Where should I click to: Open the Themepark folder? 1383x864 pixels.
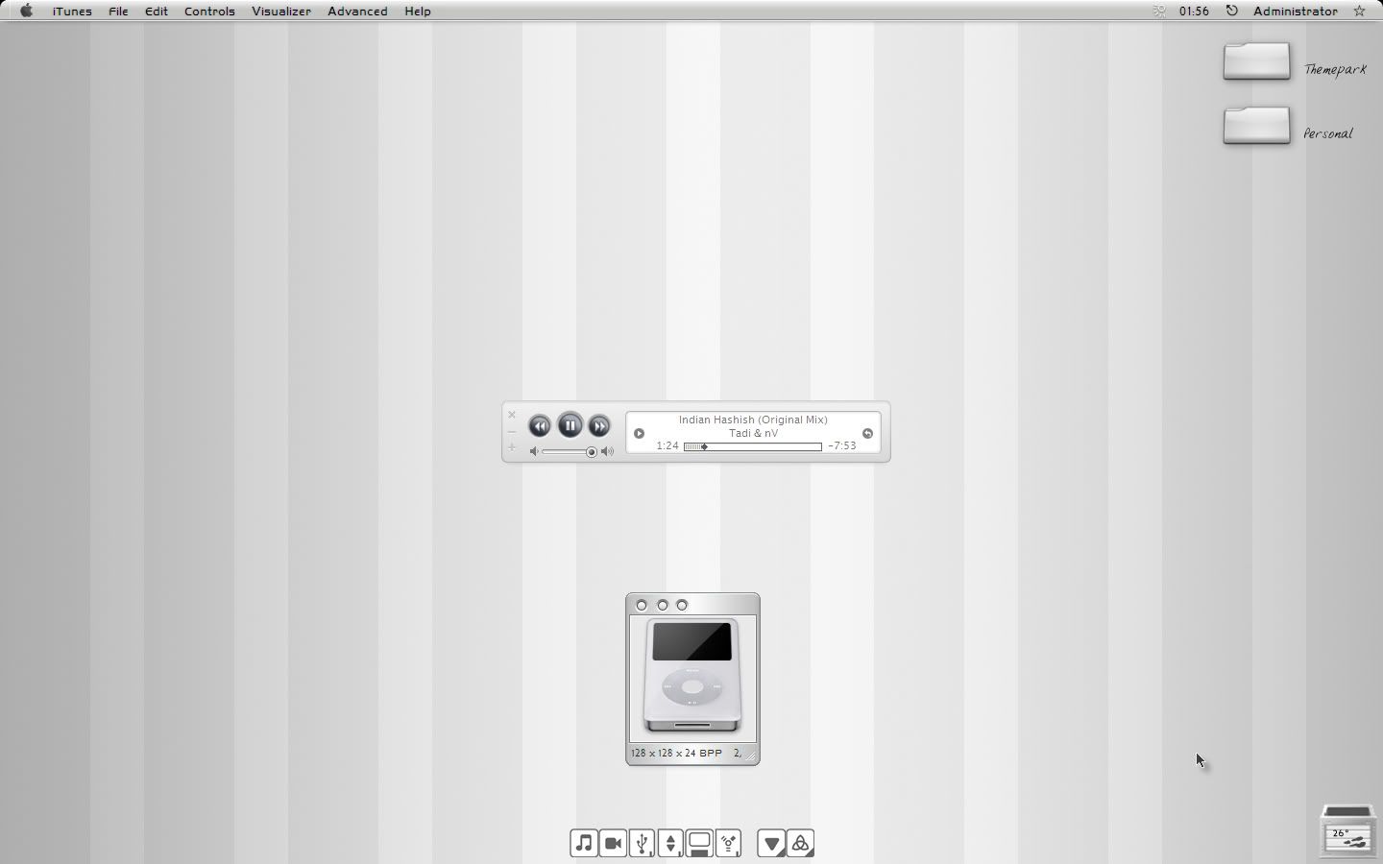(1256, 61)
